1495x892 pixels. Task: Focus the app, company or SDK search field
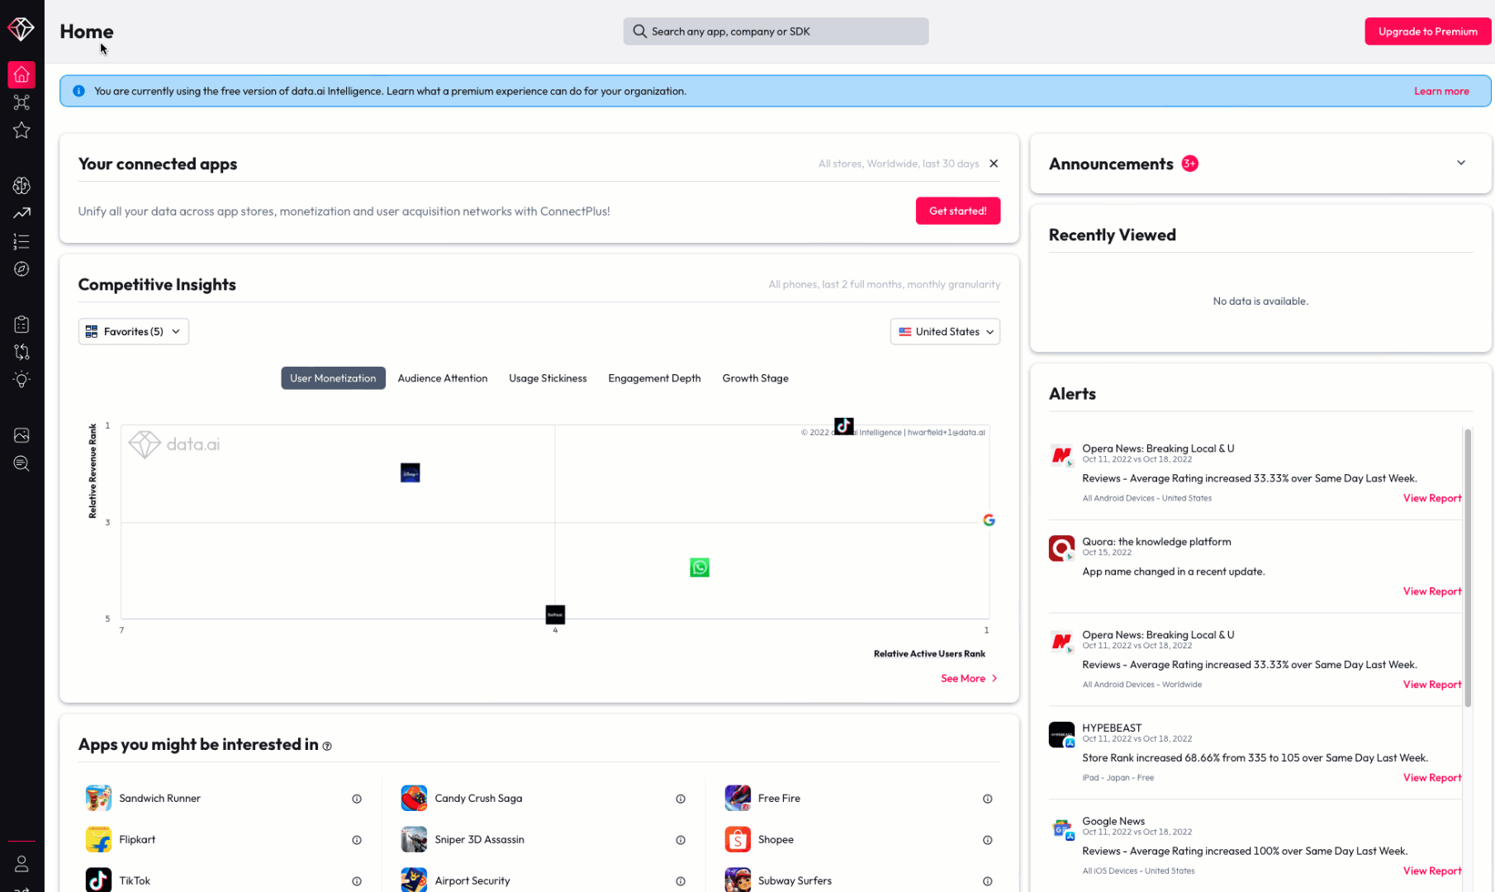coord(776,31)
